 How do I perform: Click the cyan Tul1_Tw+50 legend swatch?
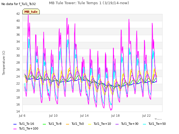(x=145, y=124)
